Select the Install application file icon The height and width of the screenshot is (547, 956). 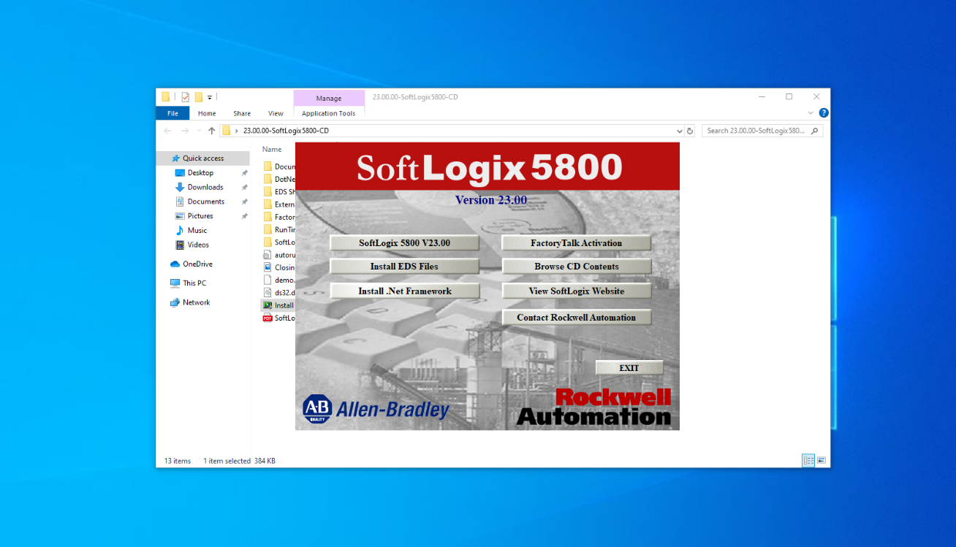click(x=268, y=305)
